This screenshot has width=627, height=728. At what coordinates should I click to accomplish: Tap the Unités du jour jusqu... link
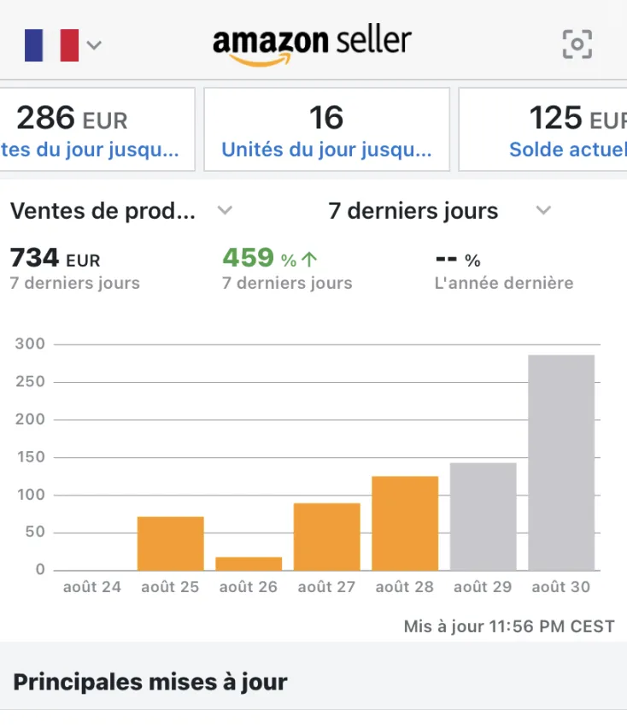326,150
